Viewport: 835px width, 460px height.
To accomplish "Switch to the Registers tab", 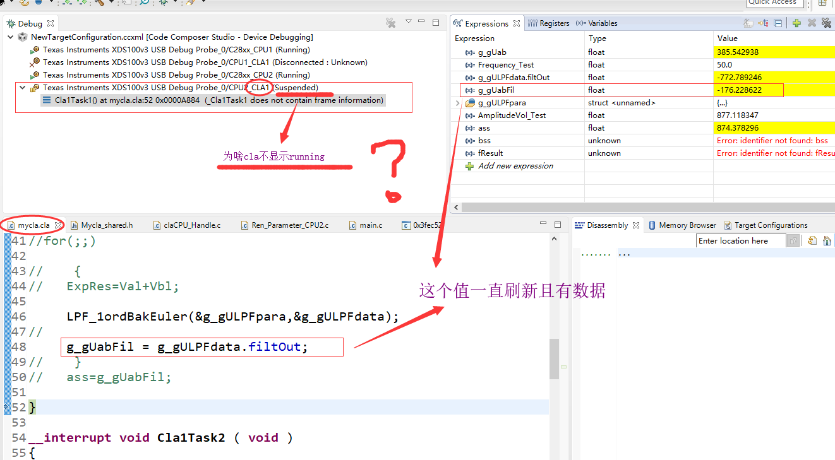I will 548,23.
